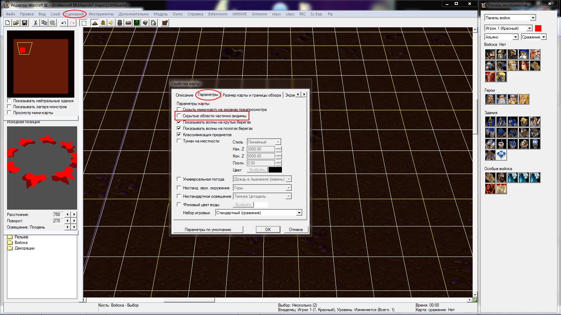Open the Sound Editor speaker icon
Viewport: 561px width, 315px height.
tap(111, 23)
